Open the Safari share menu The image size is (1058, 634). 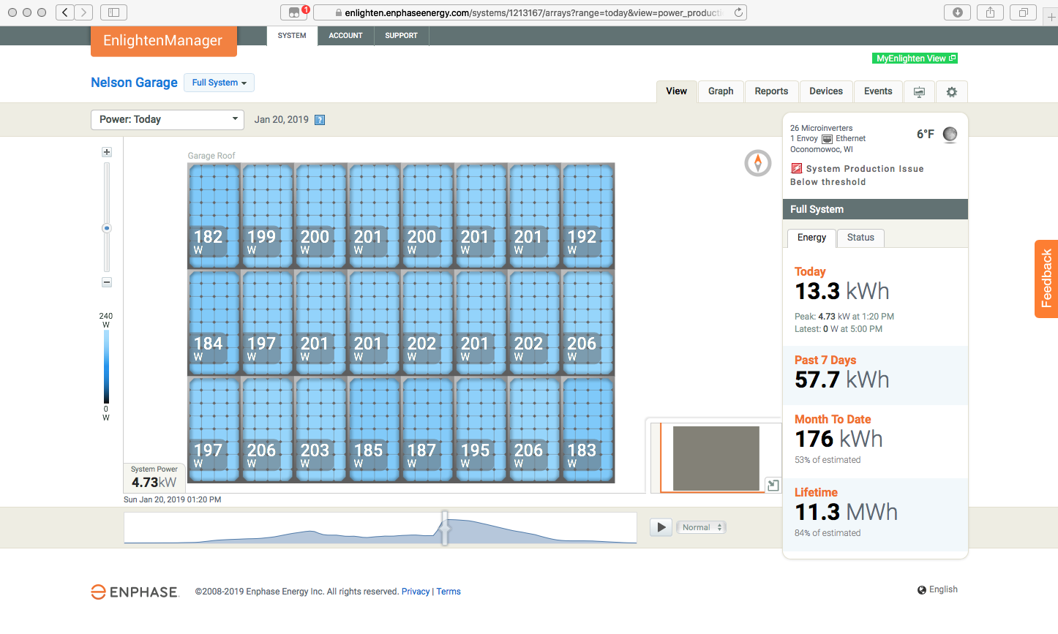(x=990, y=12)
